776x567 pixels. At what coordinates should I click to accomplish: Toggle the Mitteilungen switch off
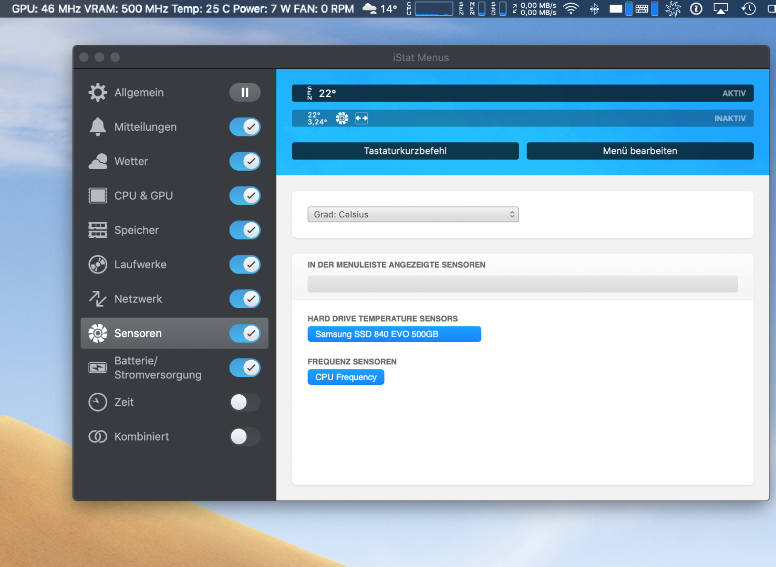click(245, 127)
